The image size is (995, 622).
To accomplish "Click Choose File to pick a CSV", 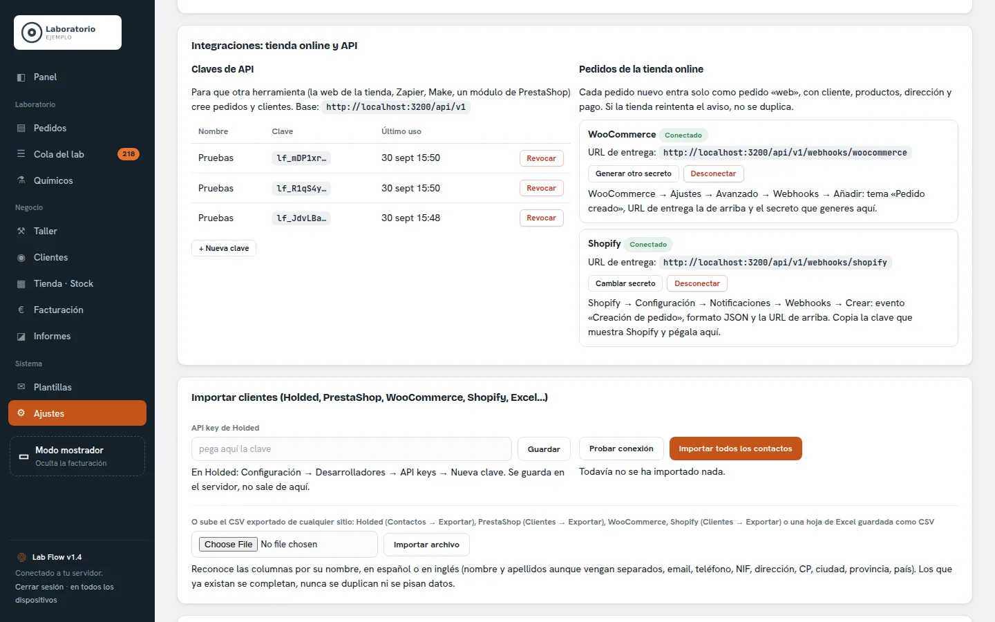I will 229,545.
